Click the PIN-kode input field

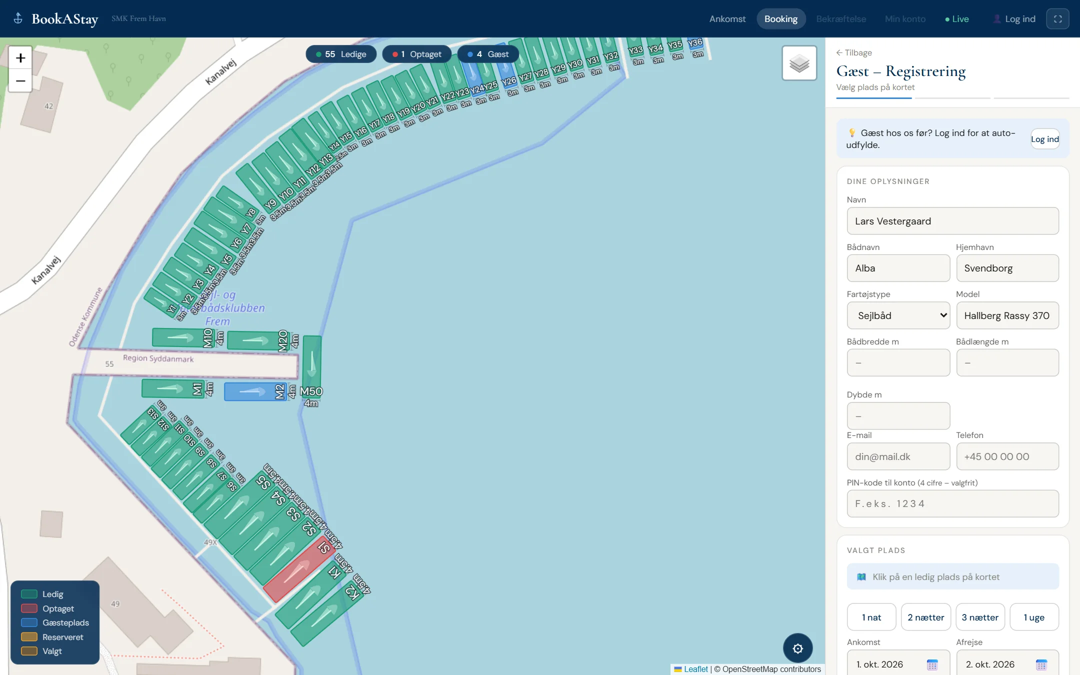coord(952,503)
